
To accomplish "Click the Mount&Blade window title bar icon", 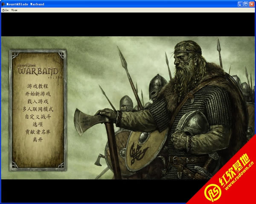I will pyautogui.click(x=4, y=3).
